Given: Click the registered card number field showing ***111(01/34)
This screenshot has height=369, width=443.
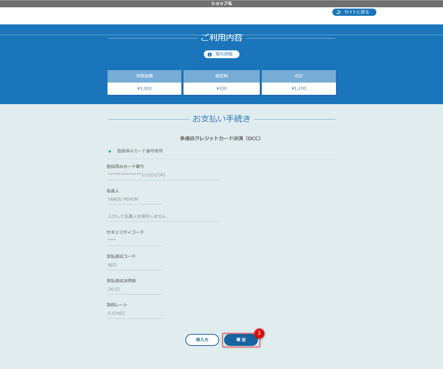Looking at the screenshot, I should pos(163,175).
